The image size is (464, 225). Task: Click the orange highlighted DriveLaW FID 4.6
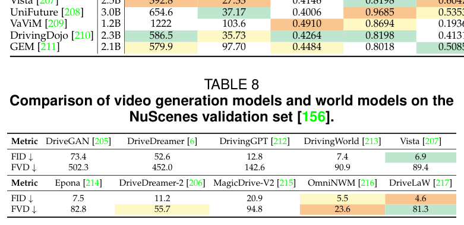420,198
